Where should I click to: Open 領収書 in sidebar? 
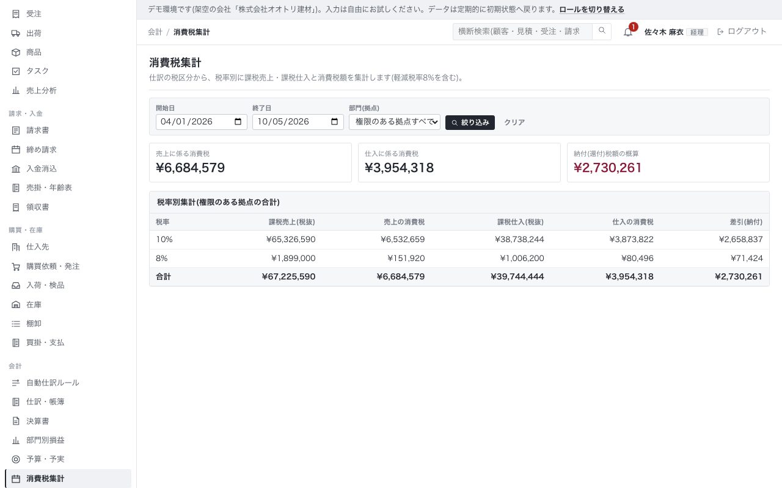68,207
